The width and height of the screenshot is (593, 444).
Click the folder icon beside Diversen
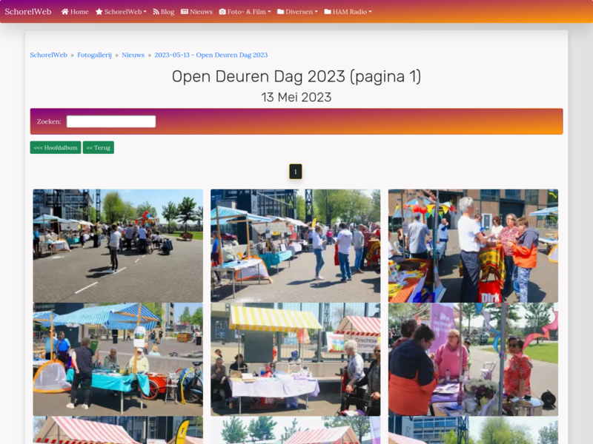point(281,12)
